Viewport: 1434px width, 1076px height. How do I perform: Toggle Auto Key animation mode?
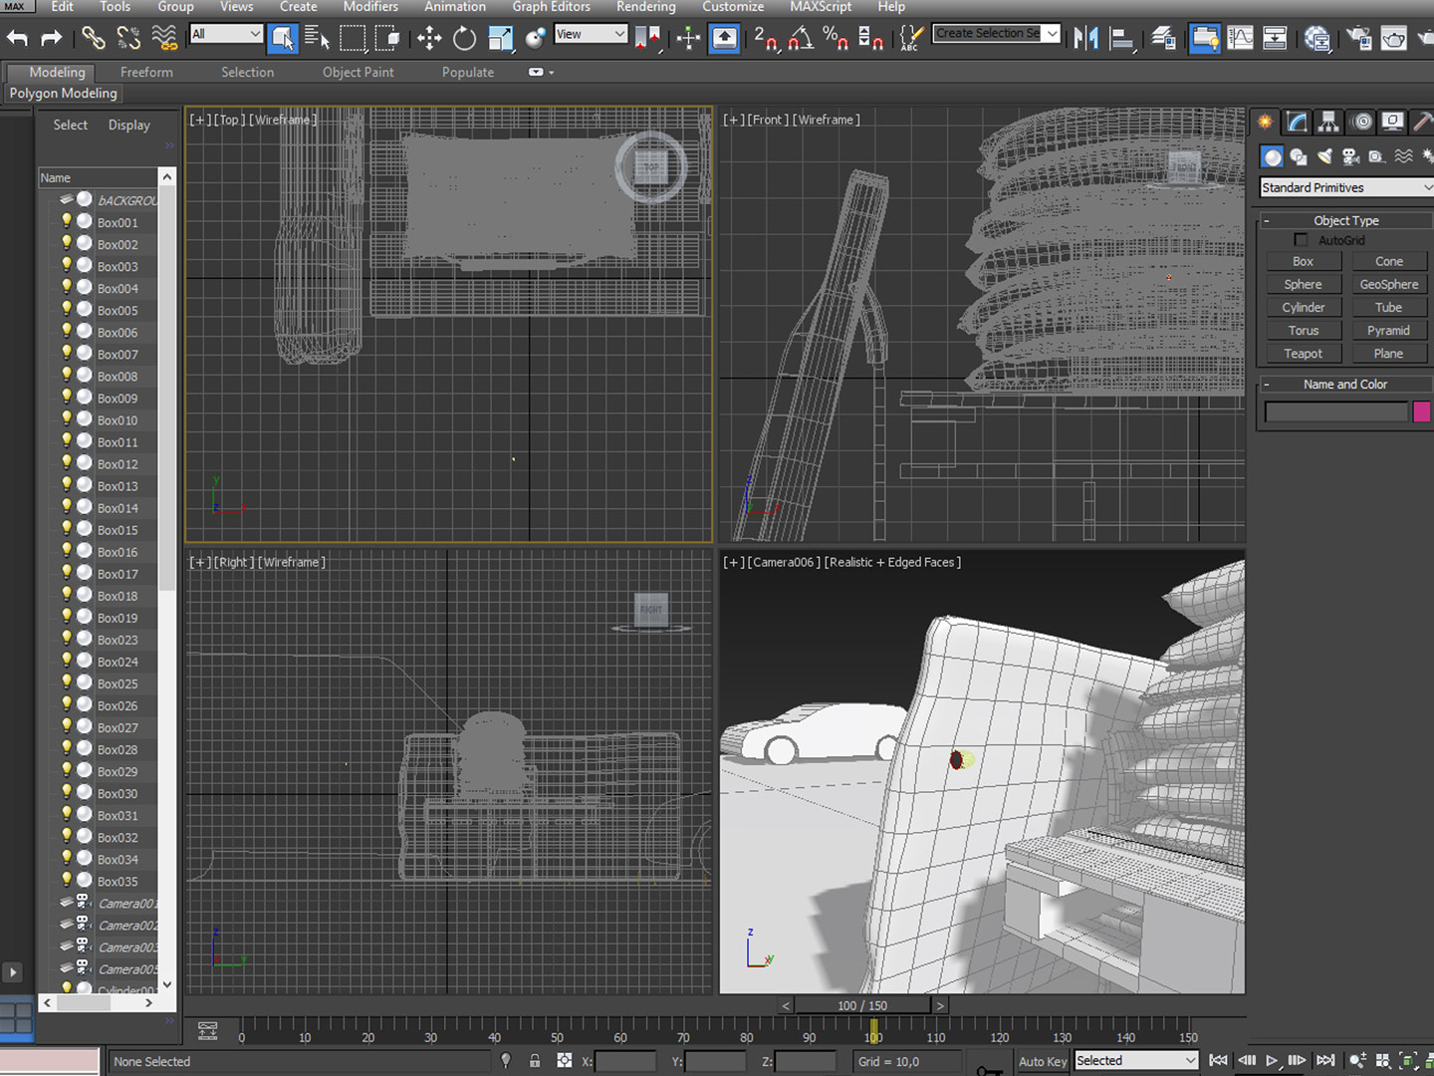click(x=1043, y=1061)
